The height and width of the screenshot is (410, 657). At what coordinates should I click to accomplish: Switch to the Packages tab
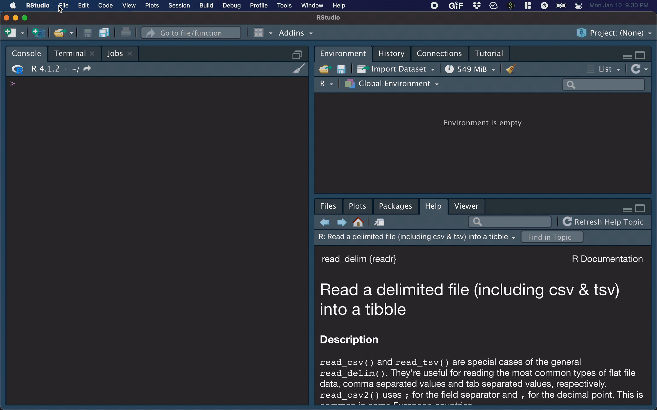point(395,206)
